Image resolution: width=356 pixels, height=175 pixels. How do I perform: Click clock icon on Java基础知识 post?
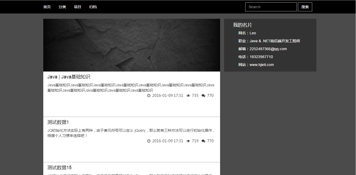coord(149,96)
